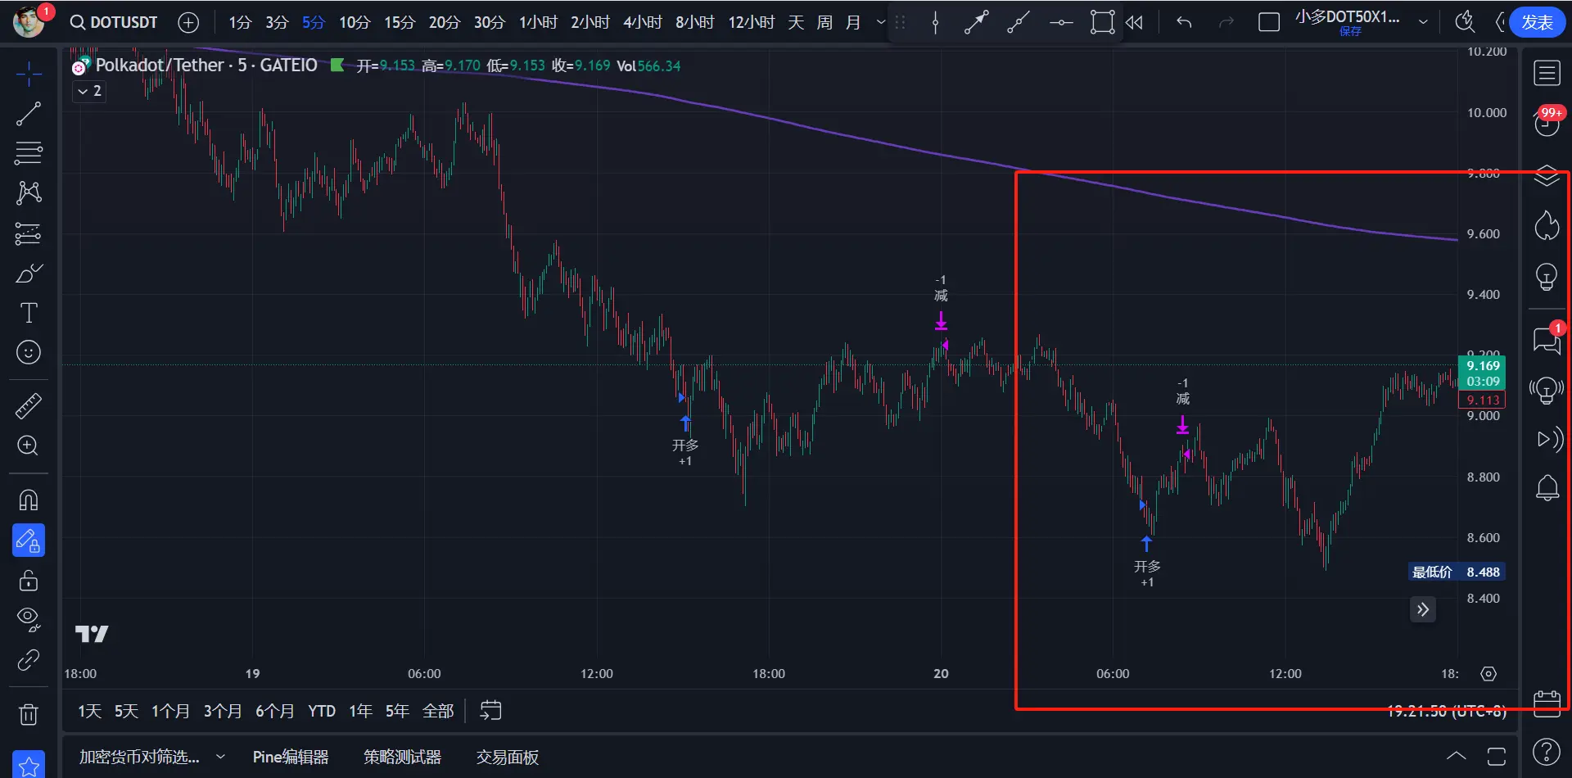Open the Fibonacci retracement tools
The image size is (1572, 778).
coord(29,153)
